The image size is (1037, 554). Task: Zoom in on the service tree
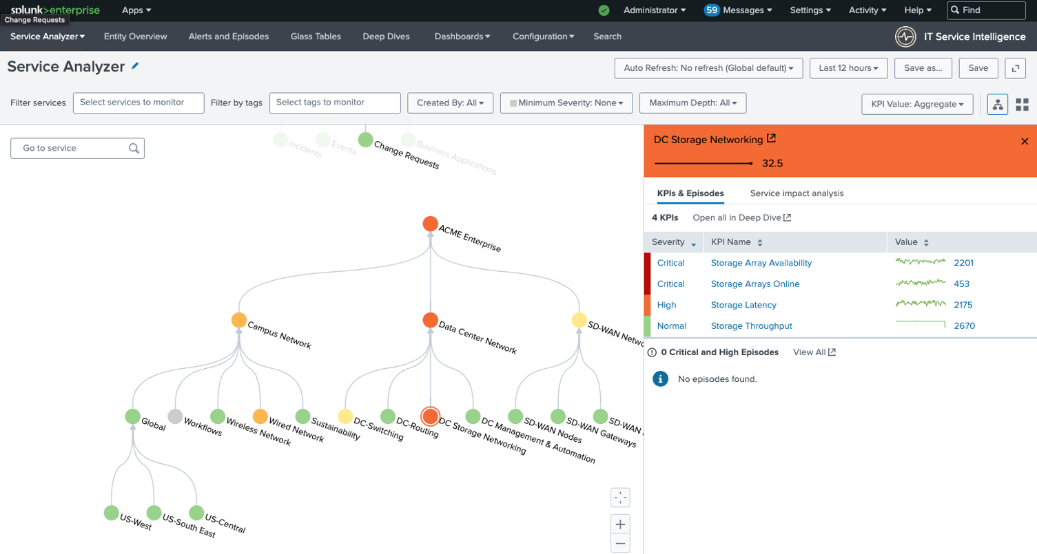pos(620,524)
